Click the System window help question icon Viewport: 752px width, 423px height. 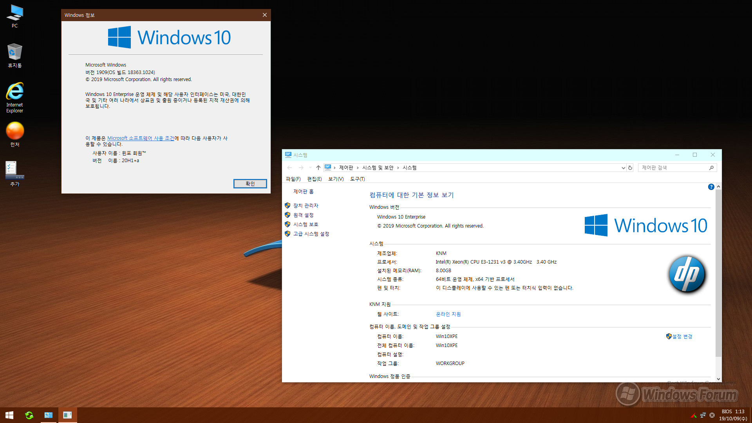(711, 187)
